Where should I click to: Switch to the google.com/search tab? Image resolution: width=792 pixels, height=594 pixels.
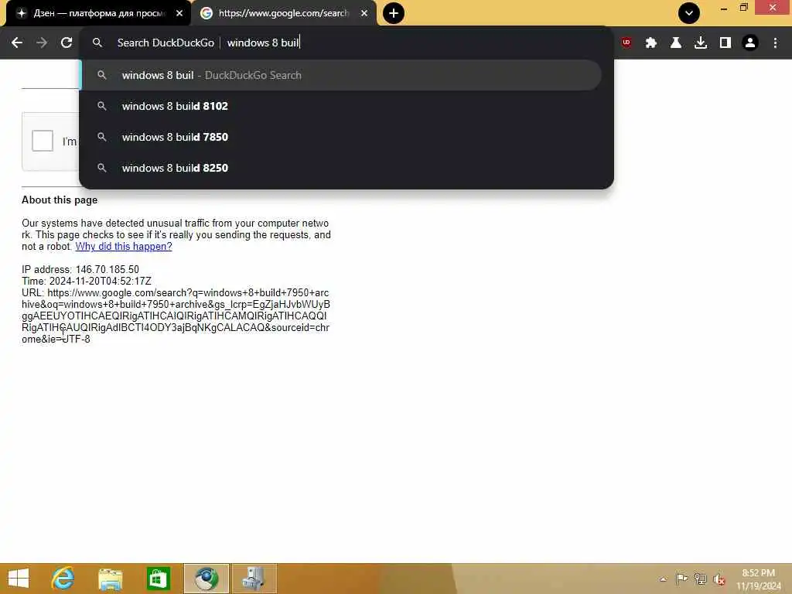[x=284, y=13]
